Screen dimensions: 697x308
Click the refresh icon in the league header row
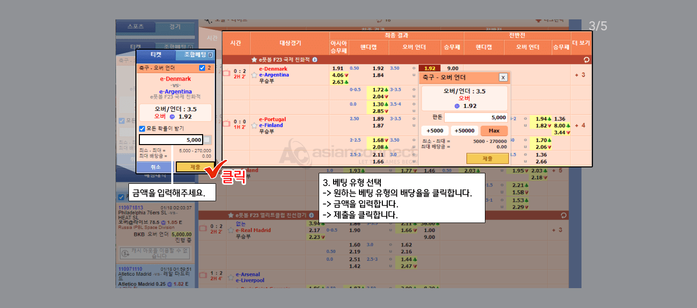pyautogui.click(x=586, y=60)
